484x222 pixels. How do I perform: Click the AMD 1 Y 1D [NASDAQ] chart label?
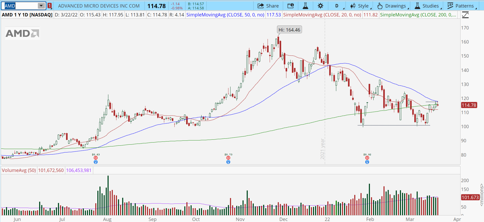[x=27, y=15]
